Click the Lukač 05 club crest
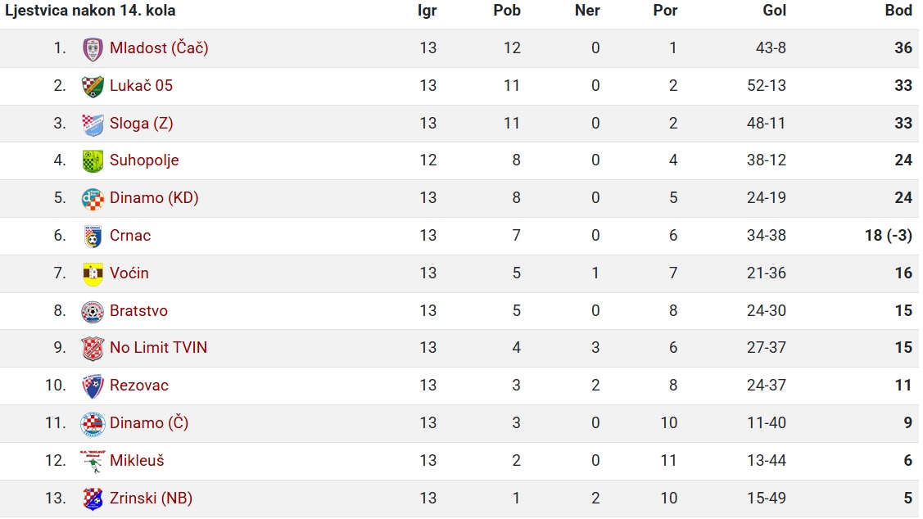The width and height of the screenshot is (923, 519). click(93, 87)
